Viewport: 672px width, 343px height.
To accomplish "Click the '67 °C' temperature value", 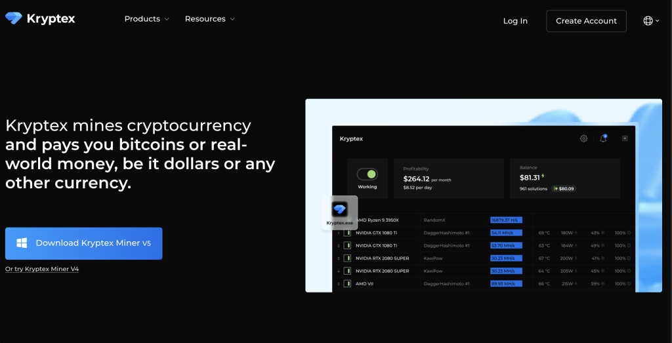I will pos(544,258).
